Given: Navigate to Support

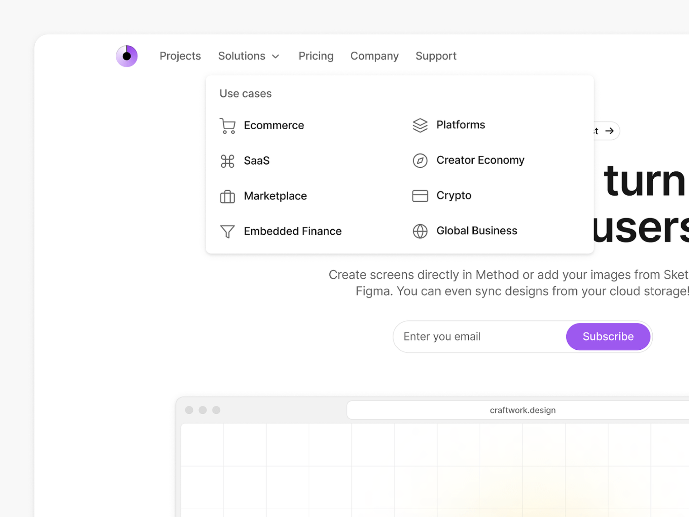Looking at the screenshot, I should click(436, 56).
